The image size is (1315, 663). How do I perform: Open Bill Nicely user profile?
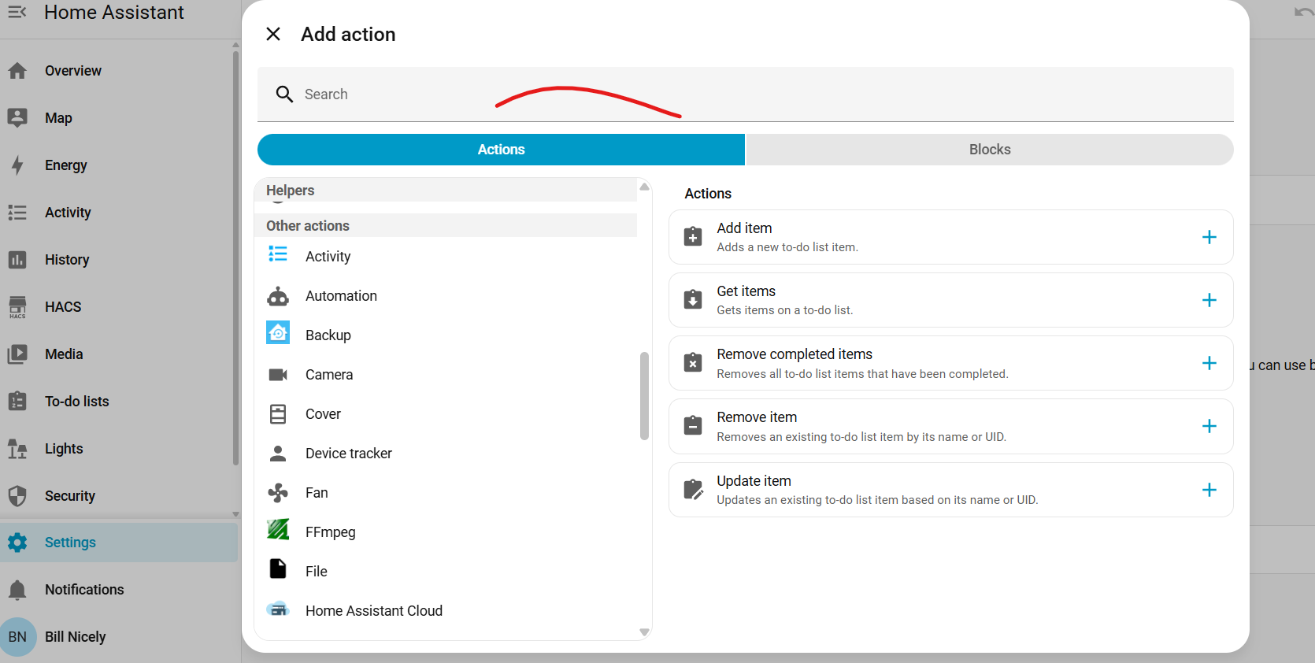[118, 637]
